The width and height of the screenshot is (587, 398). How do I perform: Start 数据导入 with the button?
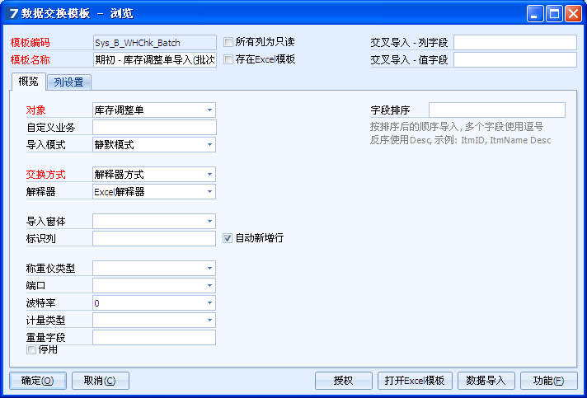pos(486,381)
